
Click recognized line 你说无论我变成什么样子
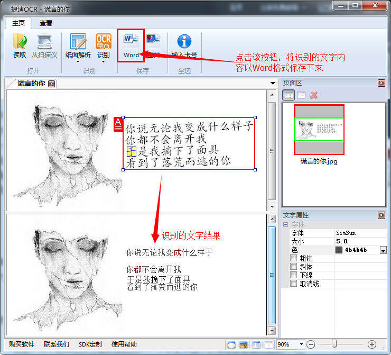(169, 252)
